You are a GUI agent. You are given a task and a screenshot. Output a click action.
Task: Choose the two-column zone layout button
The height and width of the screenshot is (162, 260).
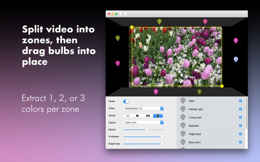(x=148, y=116)
